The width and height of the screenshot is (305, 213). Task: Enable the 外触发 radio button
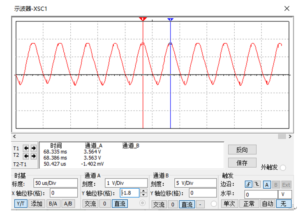283,168
